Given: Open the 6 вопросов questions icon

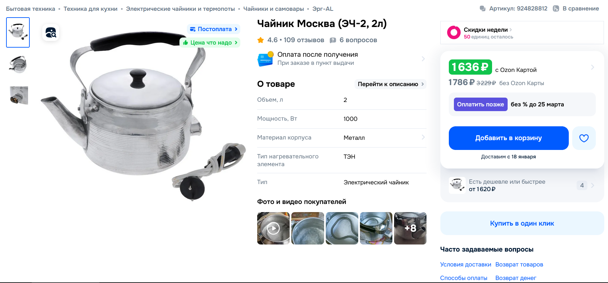Looking at the screenshot, I should 333,40.
